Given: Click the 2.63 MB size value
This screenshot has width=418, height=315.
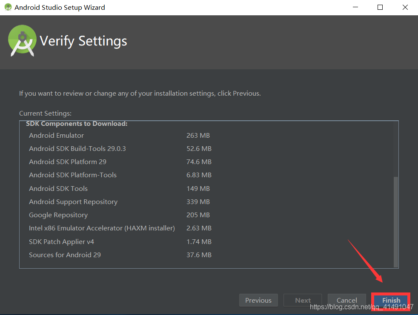Looking at the screenshot, I should (x=199, y=228).
